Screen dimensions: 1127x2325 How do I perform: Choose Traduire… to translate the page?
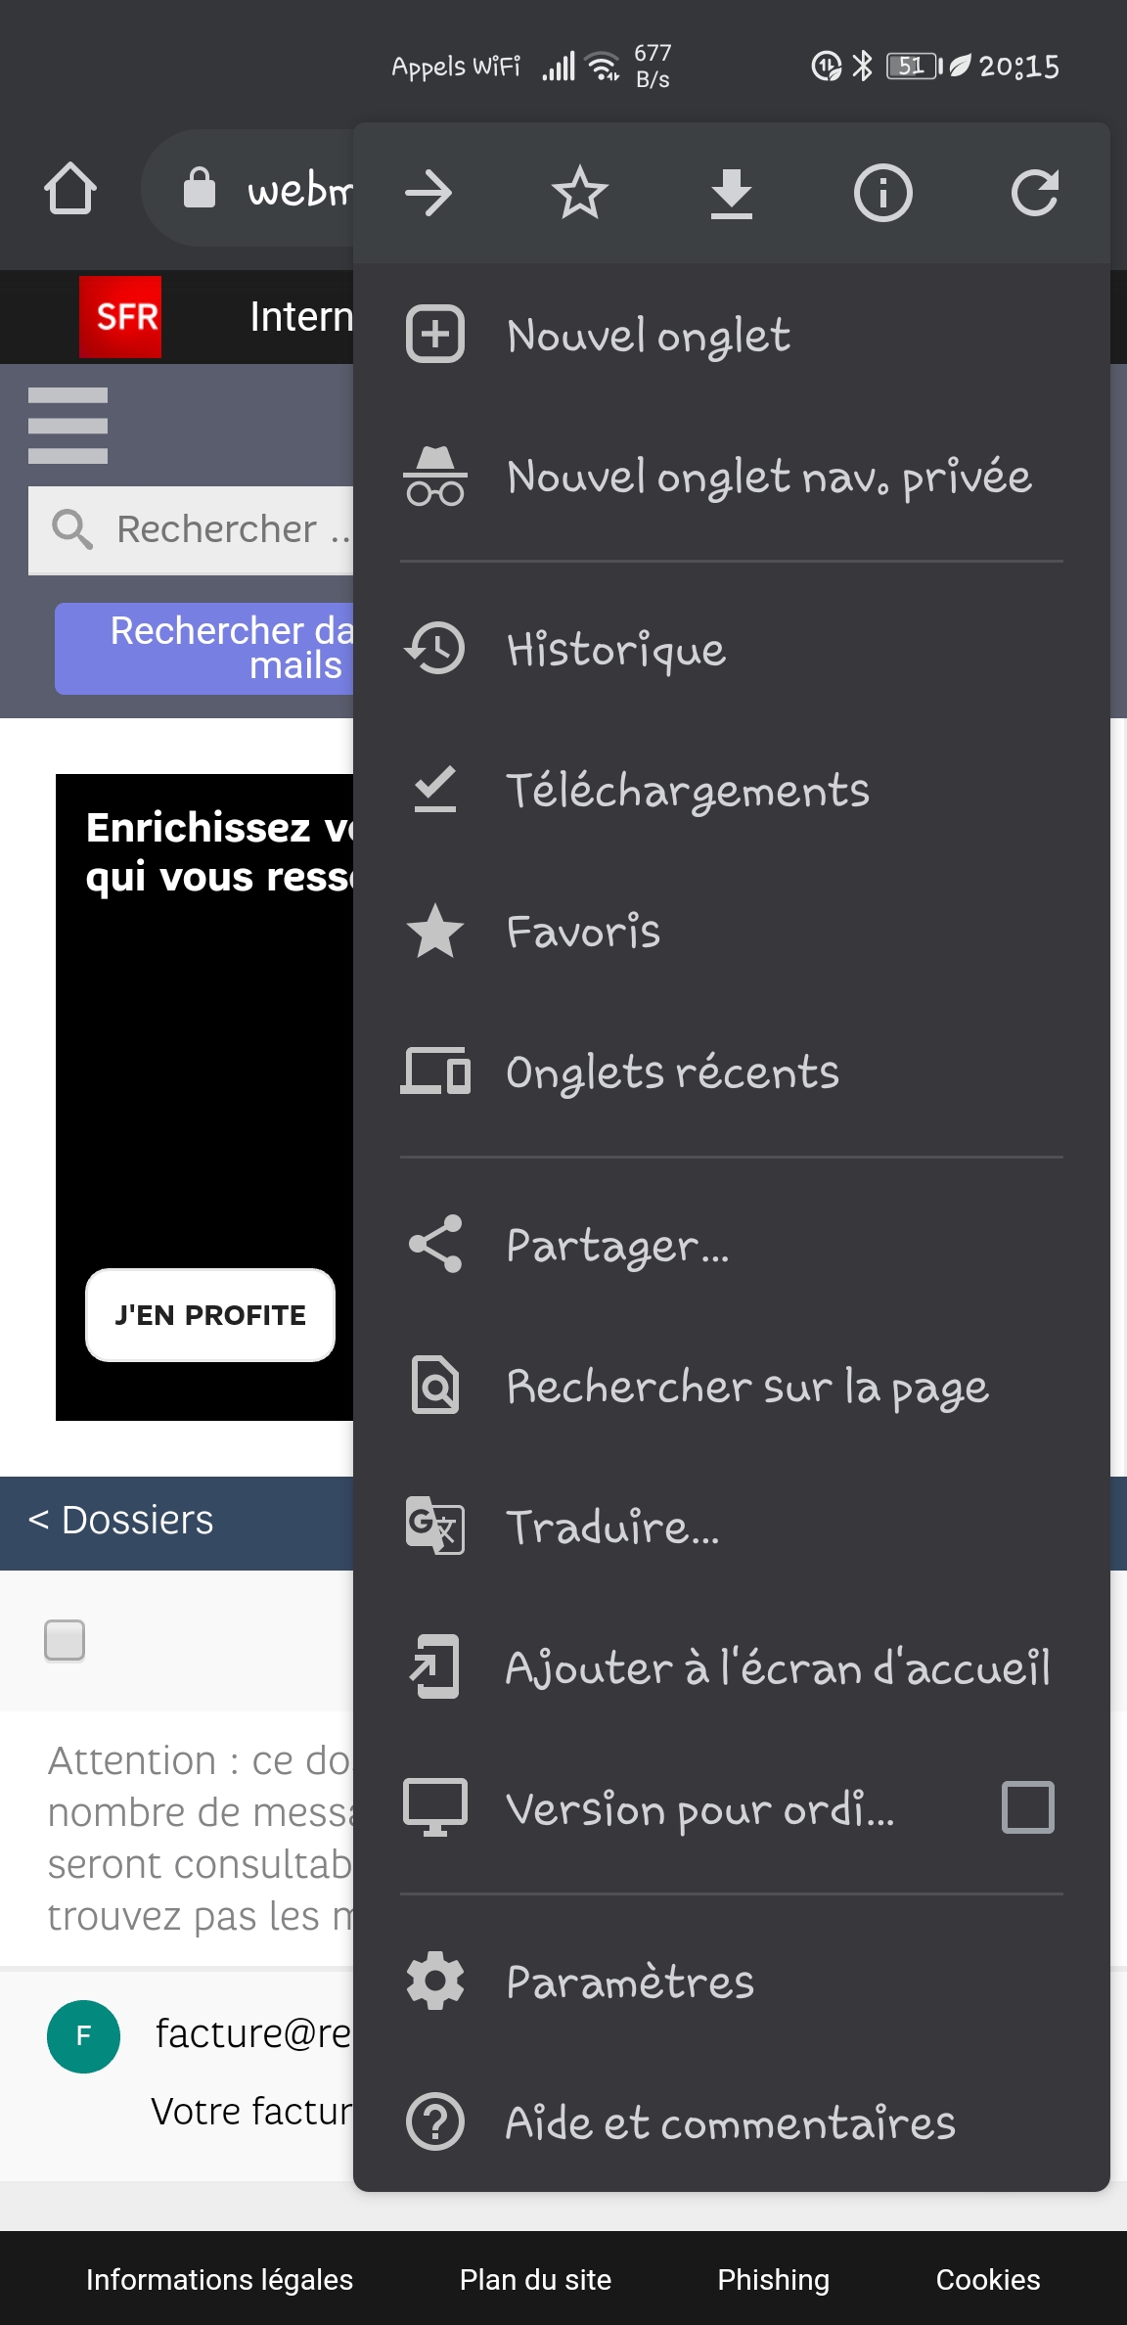(x=612, y=1527)
